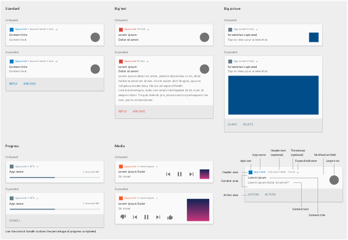The width and height of the screenshot is (348, 240).
Task: Collapse the Standard expanded notification chevron
Action: [57, 61]
